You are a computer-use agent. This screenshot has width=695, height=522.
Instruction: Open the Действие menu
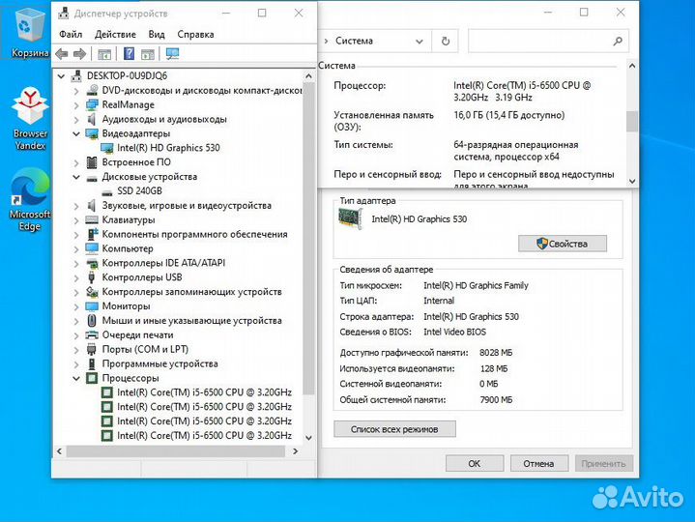115,34
